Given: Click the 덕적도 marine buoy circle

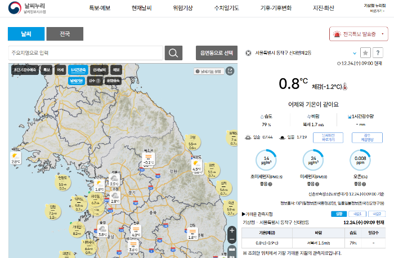Looking at the screenshot, I should click(x=79, y=204).
